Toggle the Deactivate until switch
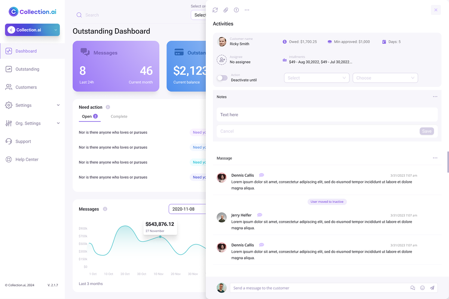This screenshot has width=449, height=299. point(222,78)
